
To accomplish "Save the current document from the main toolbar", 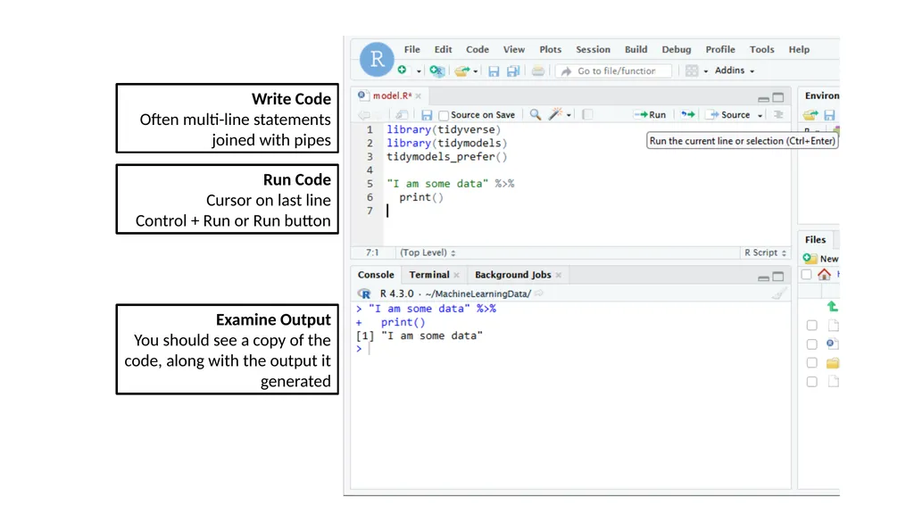I will [494, 71].
